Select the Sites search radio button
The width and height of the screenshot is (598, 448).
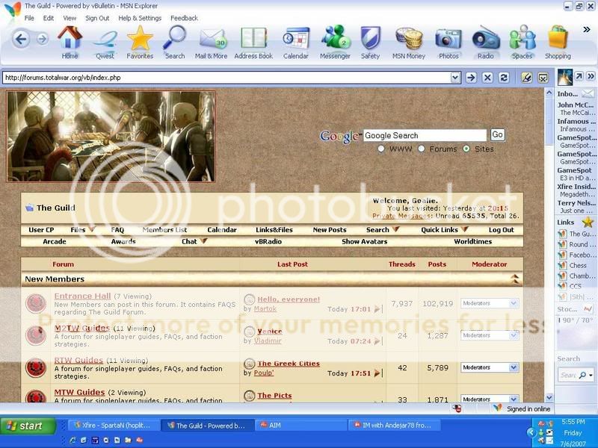coord(466,149)
